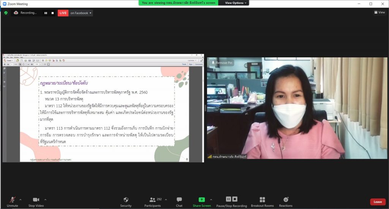Unmute the microphone

[x=13, y=200]
